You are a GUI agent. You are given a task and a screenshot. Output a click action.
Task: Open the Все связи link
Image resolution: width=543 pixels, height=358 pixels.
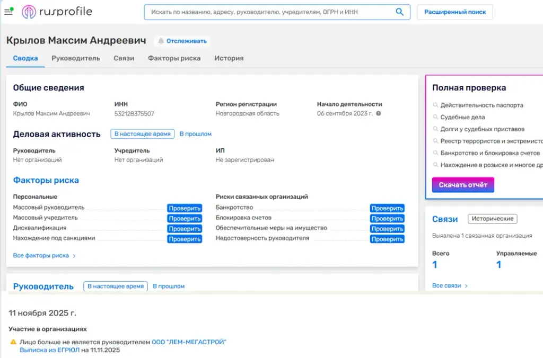[446, 285]
